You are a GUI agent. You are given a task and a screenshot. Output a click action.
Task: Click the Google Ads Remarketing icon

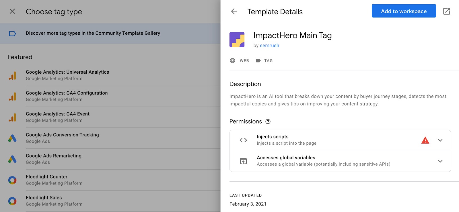pyautogui.click(x=12, y=159)
